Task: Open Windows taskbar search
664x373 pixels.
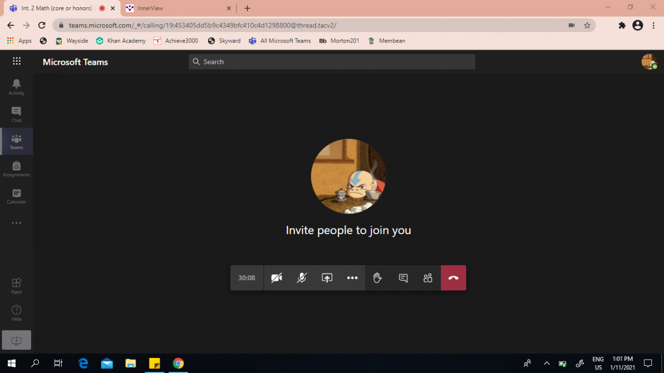Action: 35,363
